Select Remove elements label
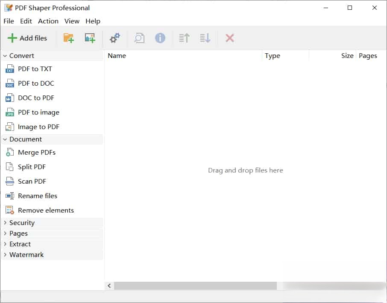The height and width of the screenshot is (303, 387). pos(46,210)
